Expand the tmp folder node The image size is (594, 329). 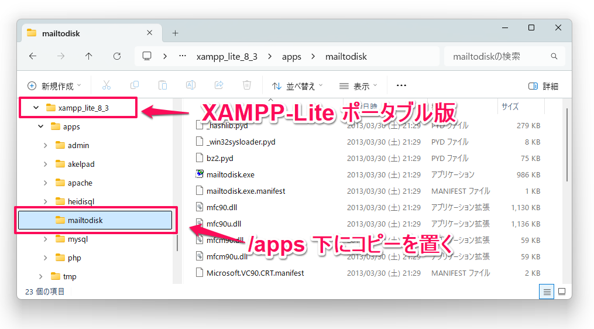41,276
